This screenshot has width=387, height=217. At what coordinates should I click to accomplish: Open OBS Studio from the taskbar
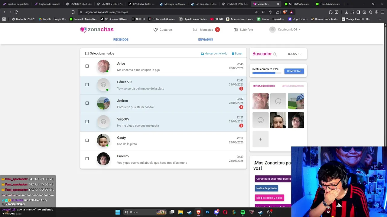click(x=269, y=212)
